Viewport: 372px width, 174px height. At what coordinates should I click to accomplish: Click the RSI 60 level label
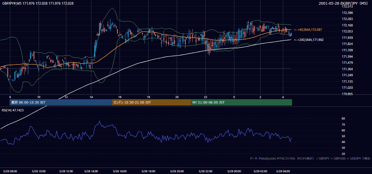point(343,130)
